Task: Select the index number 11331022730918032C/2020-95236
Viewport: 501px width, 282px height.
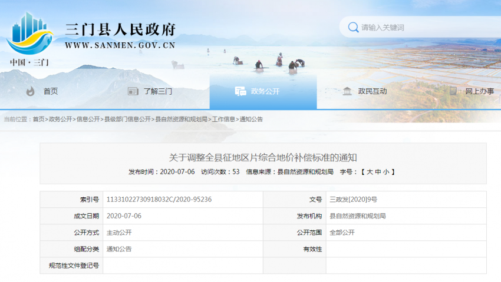Action: 159,200
